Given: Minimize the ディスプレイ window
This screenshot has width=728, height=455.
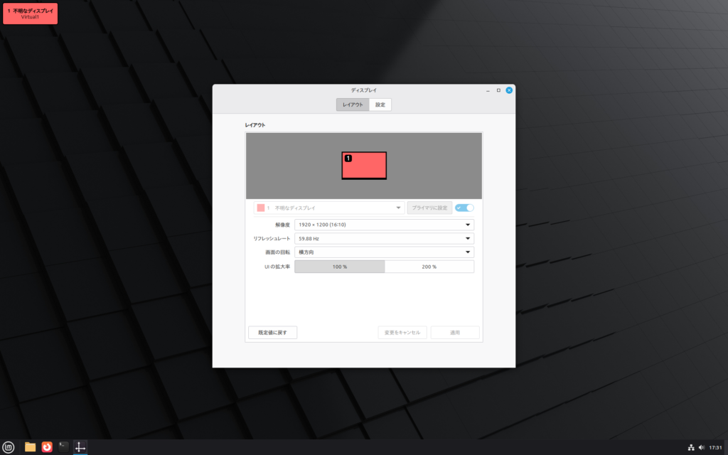Looking at the screenshot, I should click(x=488, y=90).
